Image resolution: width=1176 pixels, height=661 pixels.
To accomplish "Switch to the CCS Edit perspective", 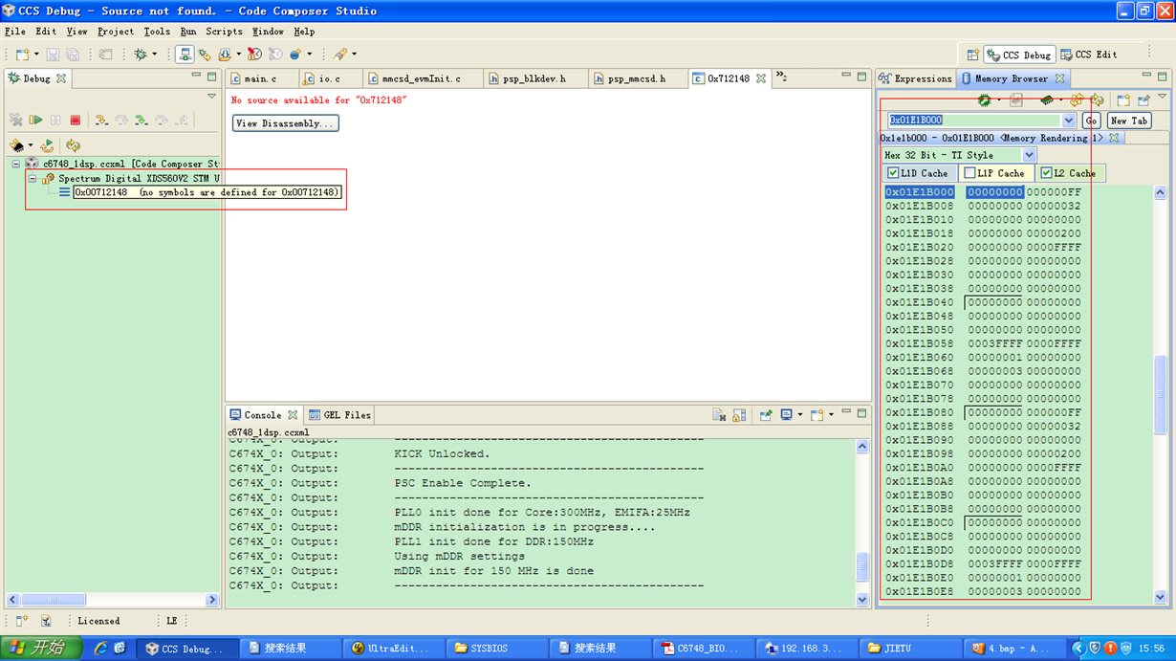I will tap(1087, 55).
